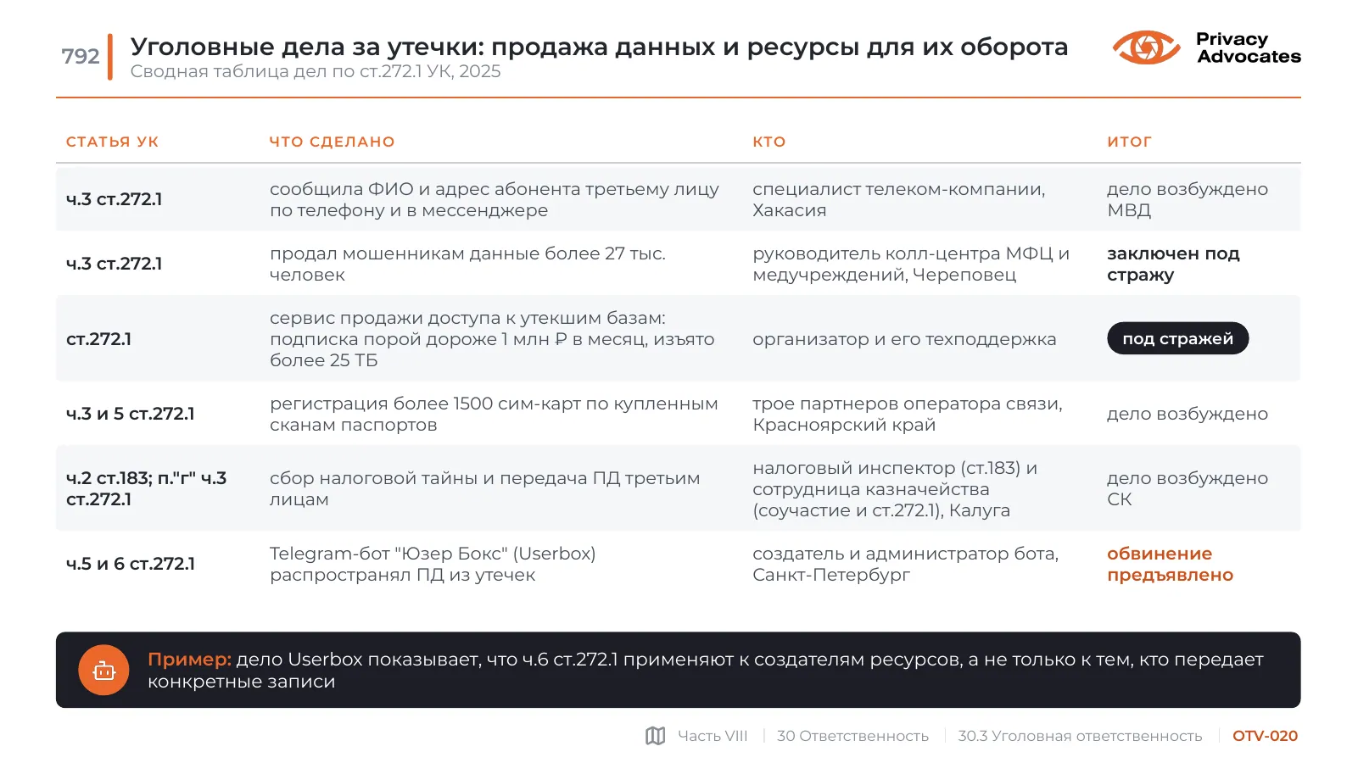
Task: Click 'руководитель колл-центра МФЦ и медучреждений, Череповец'
Action: pos(911,264)
